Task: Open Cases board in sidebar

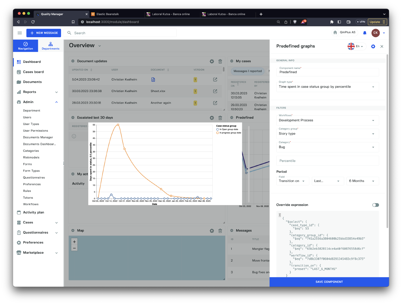Action: [33, 72]
